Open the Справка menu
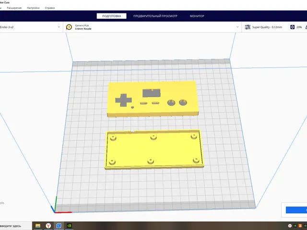The height and width of the screenshot is (230, 307). tap(50, 8)
